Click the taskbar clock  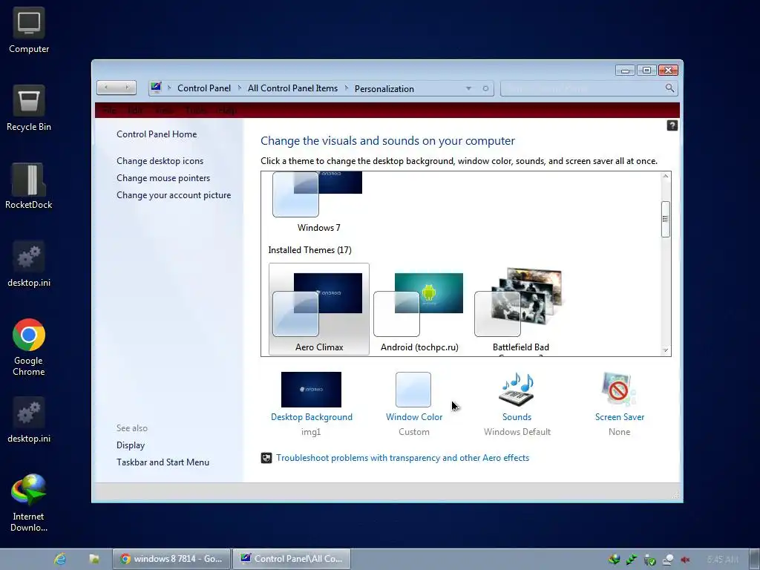point(723,560)
